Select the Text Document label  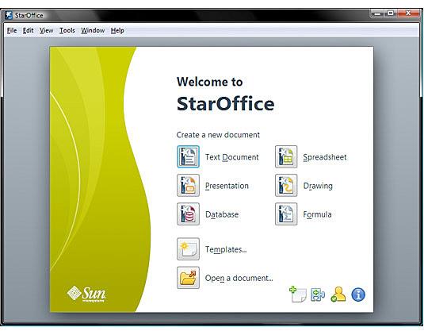coord(231,157)
